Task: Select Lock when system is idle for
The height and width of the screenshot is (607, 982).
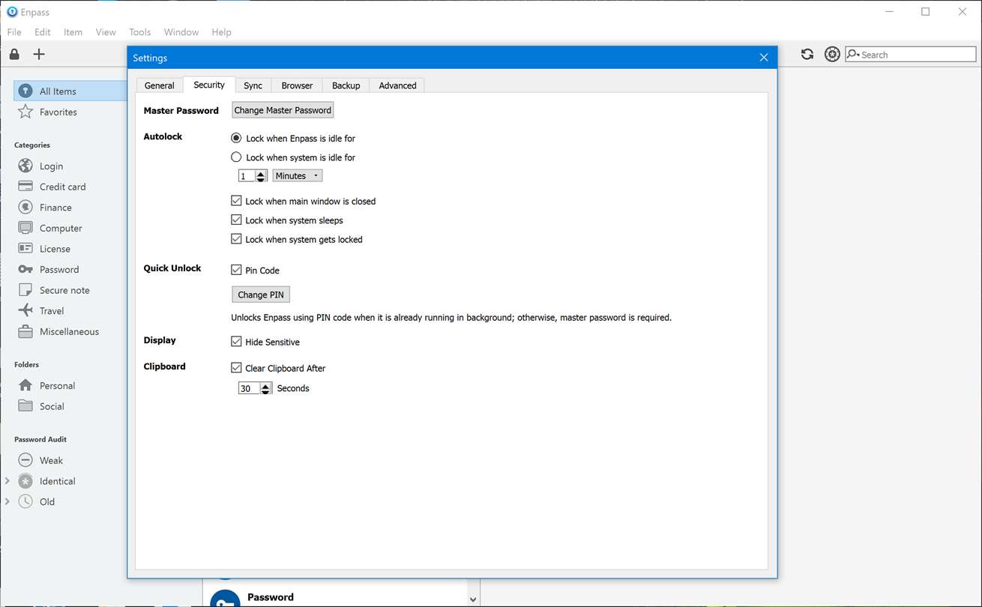Action: (236, 157)
